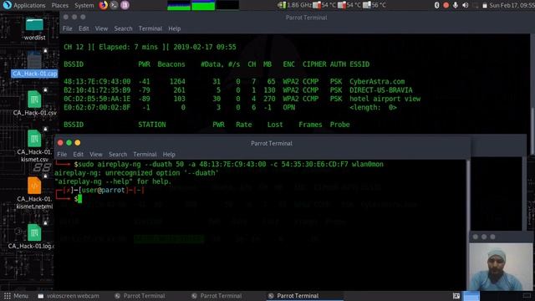Open Places menu in top panel
Image resolution: width=535 pixels, height=301 pixels.
point(59,6)
